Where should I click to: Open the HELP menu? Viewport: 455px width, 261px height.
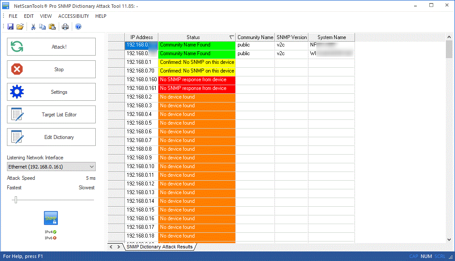click(100, 16)
